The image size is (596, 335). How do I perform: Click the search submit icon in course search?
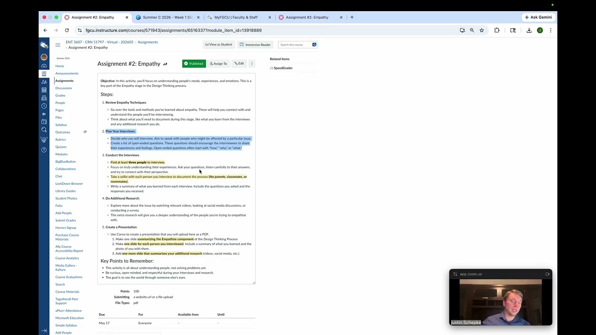pos(314,45)
